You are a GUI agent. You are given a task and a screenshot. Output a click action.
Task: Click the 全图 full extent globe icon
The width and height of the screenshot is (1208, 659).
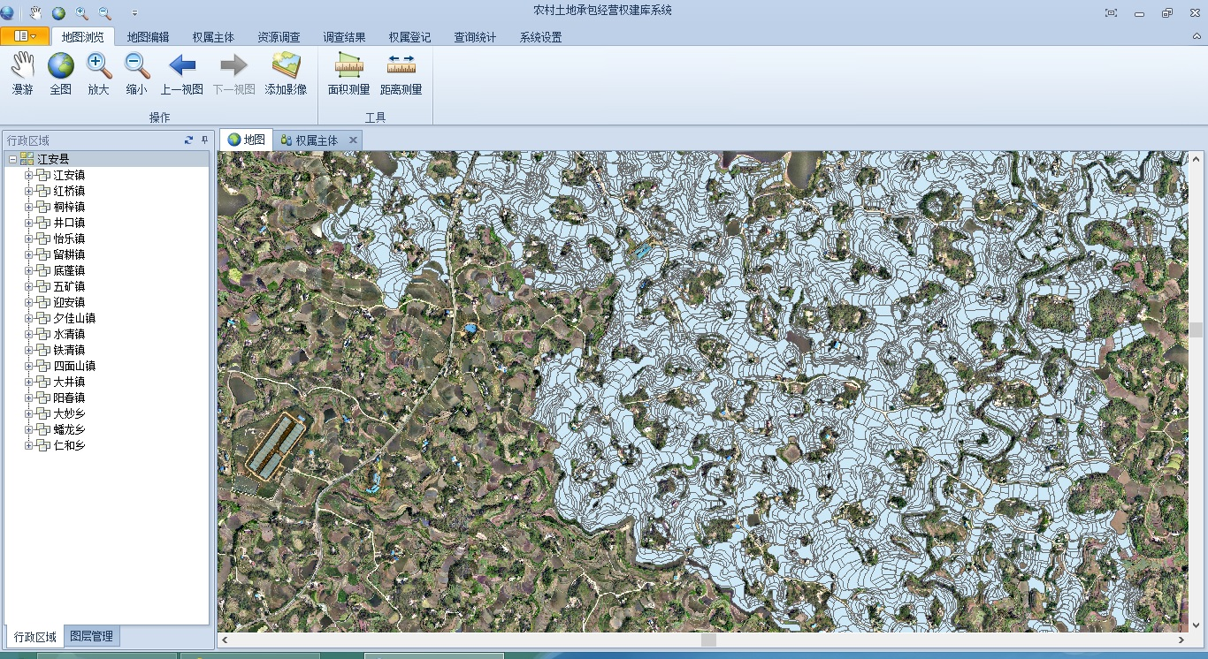click(x=60, y=73)
